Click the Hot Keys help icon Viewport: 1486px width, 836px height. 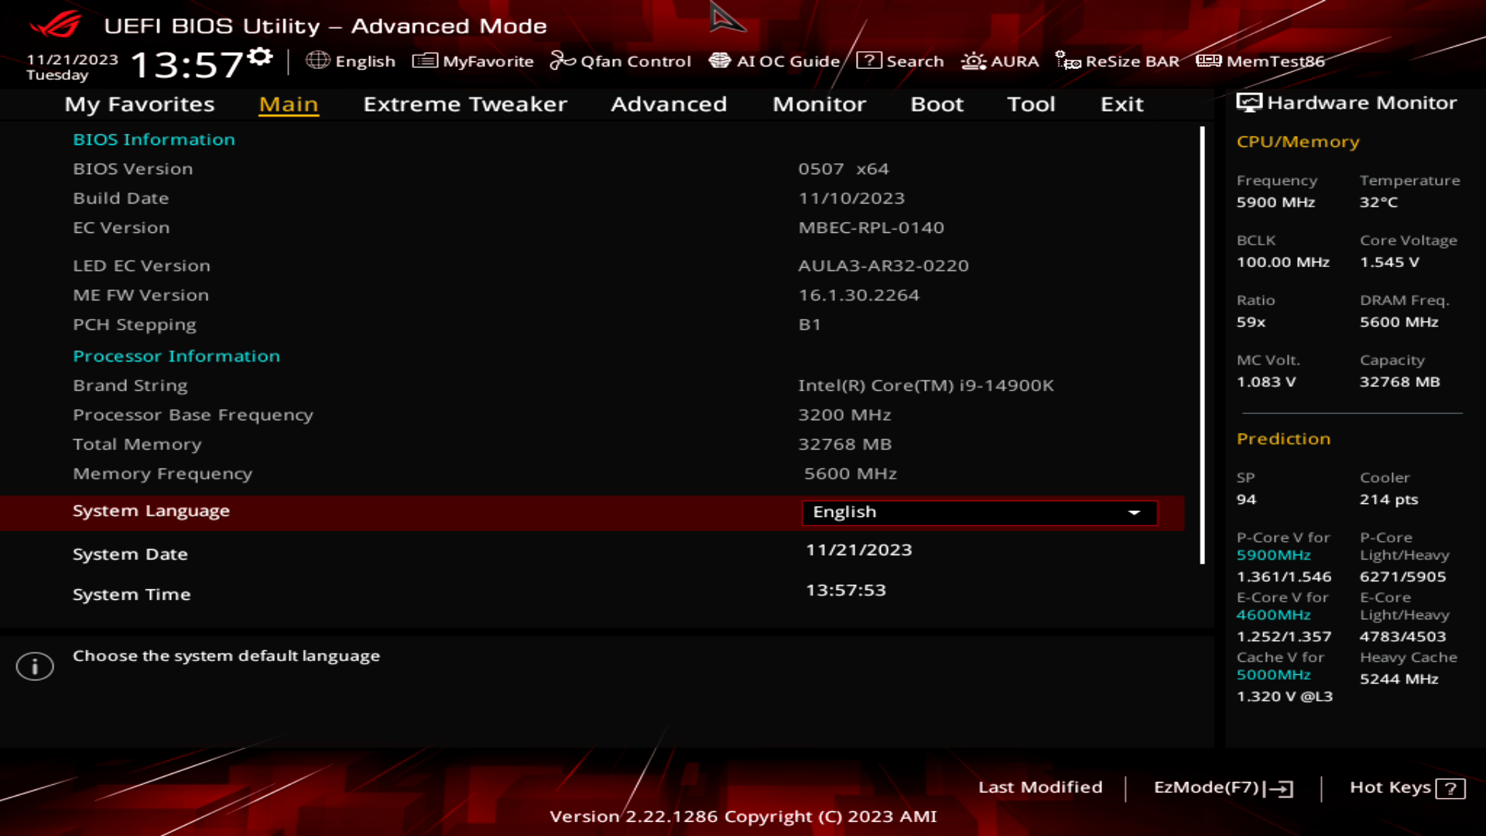(1449, 789)
